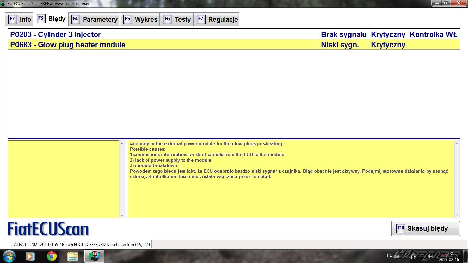Viewport: 468px width, 263px height.
Task: Open the Windows Start menu
Action: tap(9, 256)
